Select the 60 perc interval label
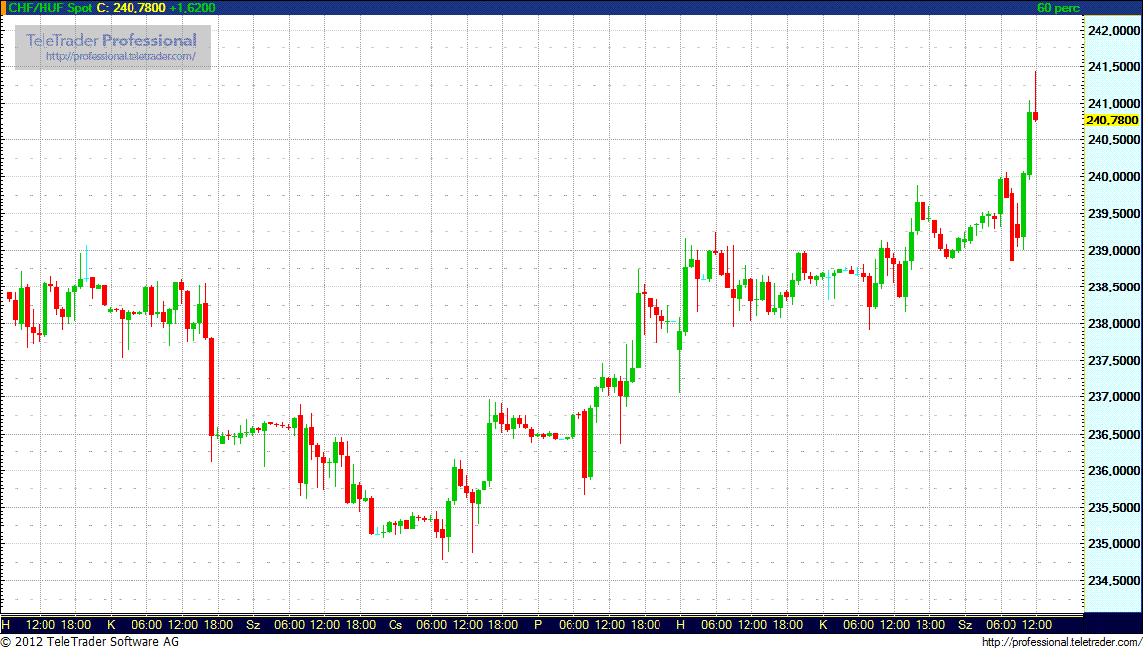 pyautogui.click(x=1058, y=7)
